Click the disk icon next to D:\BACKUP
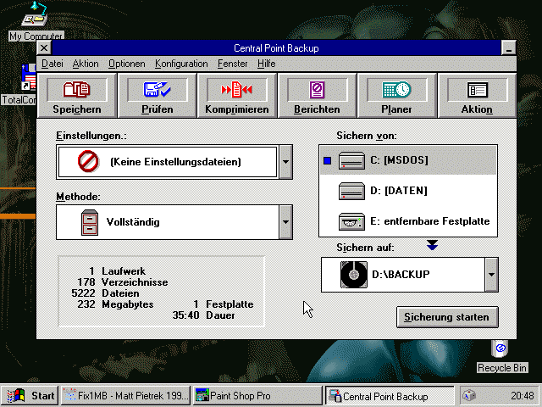The height and width of the screenshot is (407, 542). [x=354, y=275]
